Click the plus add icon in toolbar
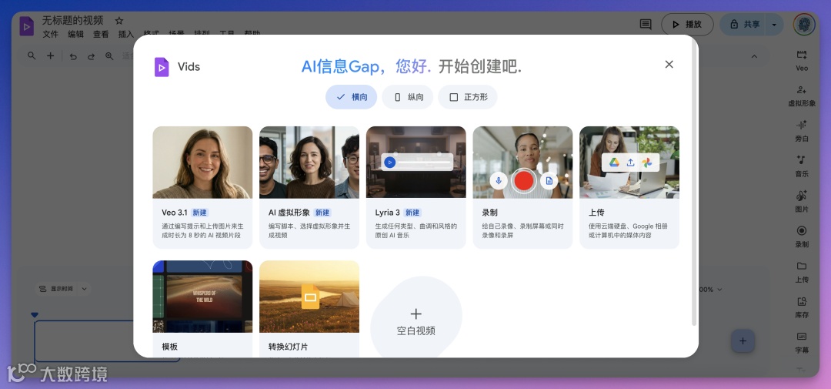 pyautogui.click(x=50, y=55)
